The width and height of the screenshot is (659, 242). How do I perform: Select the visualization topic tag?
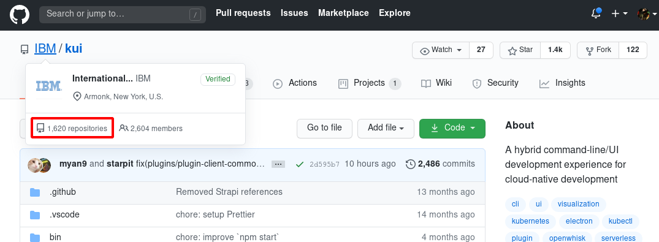578,204
